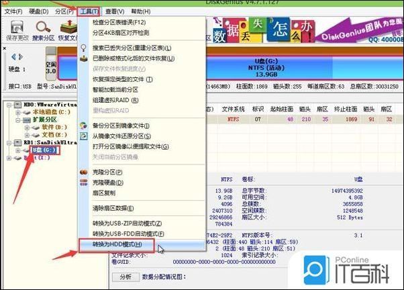Select NTFS partition row in table
The height and width of the screenshot is (290, 404).
[x=304, y=119]
